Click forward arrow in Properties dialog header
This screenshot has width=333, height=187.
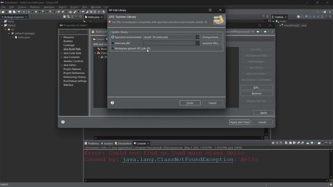coord(265,32)
